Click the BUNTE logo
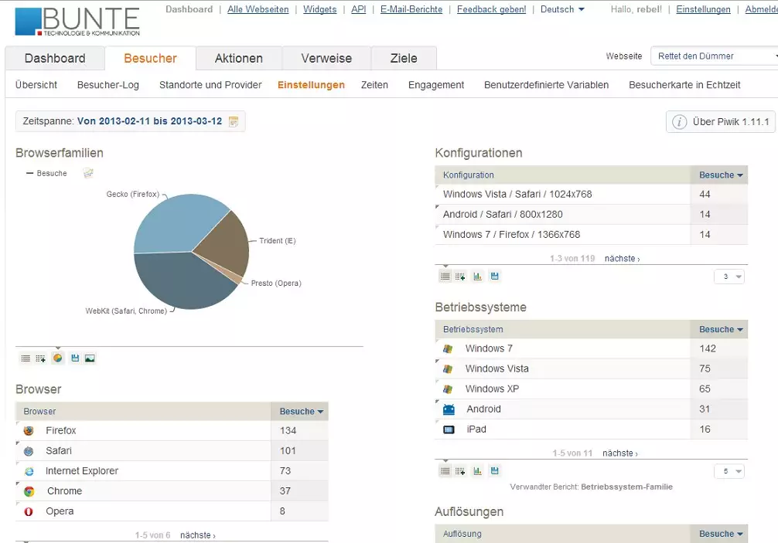Screen dimensions: 778x543 click(x=77, y=21)
